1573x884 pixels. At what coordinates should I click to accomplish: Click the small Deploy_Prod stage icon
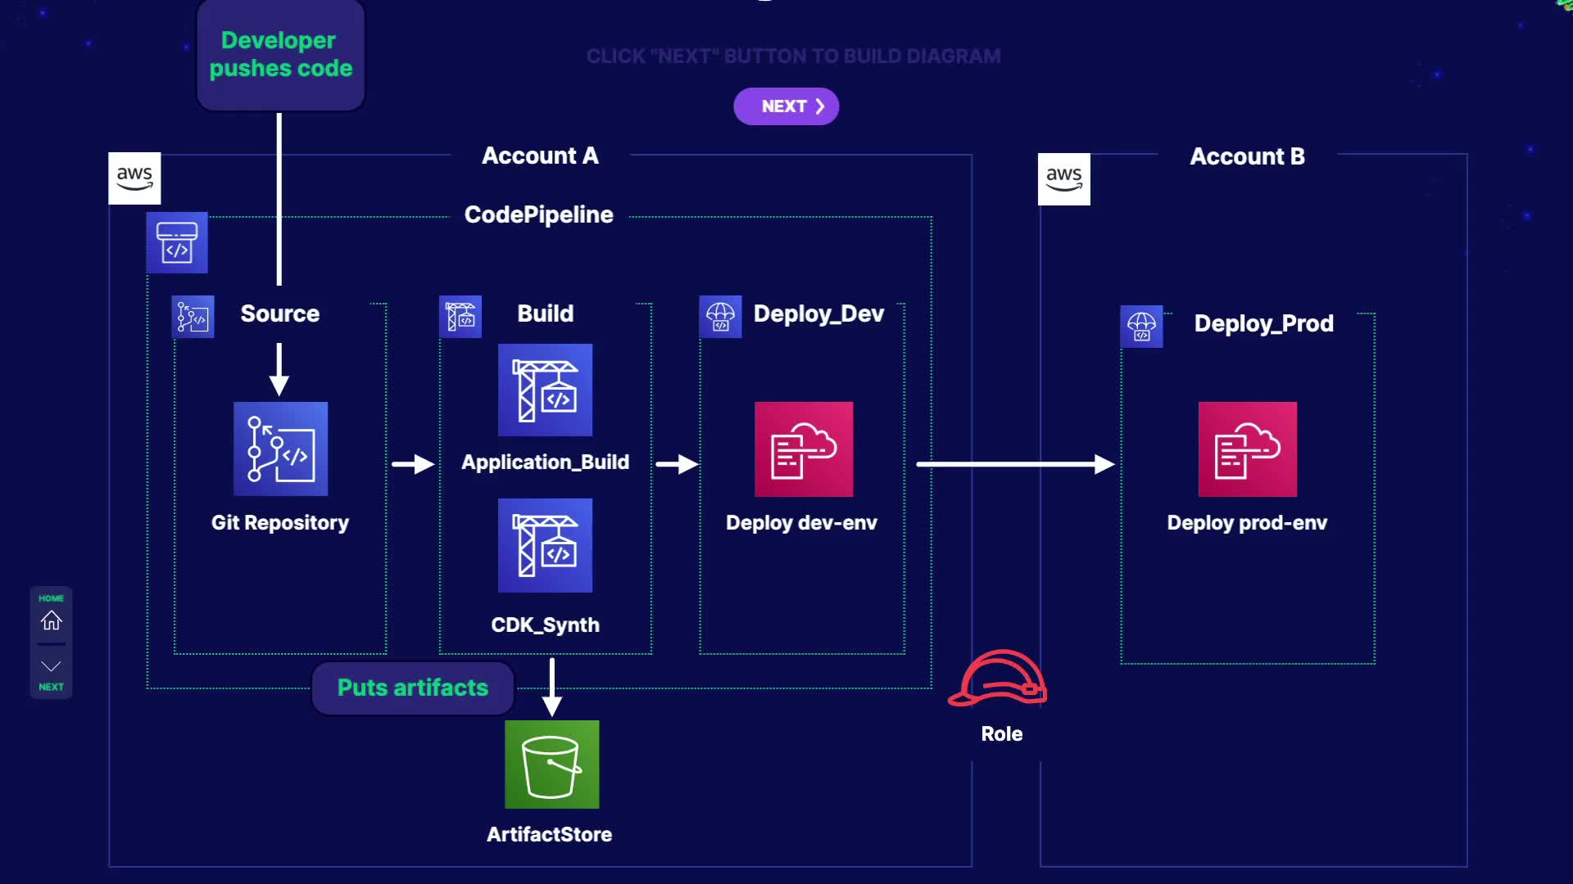click(1141, 327)
